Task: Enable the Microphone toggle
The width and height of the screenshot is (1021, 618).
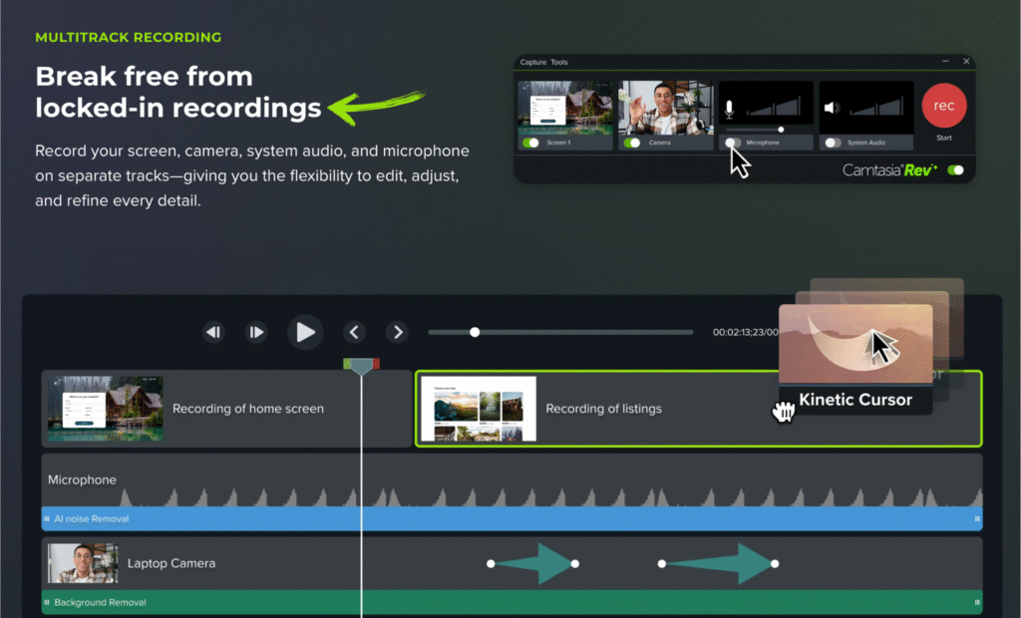Action: 733,143
